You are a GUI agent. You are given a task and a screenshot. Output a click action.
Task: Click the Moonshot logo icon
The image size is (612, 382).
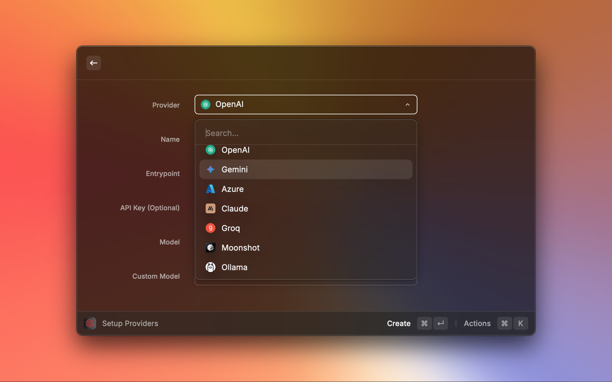coord(211,248)
